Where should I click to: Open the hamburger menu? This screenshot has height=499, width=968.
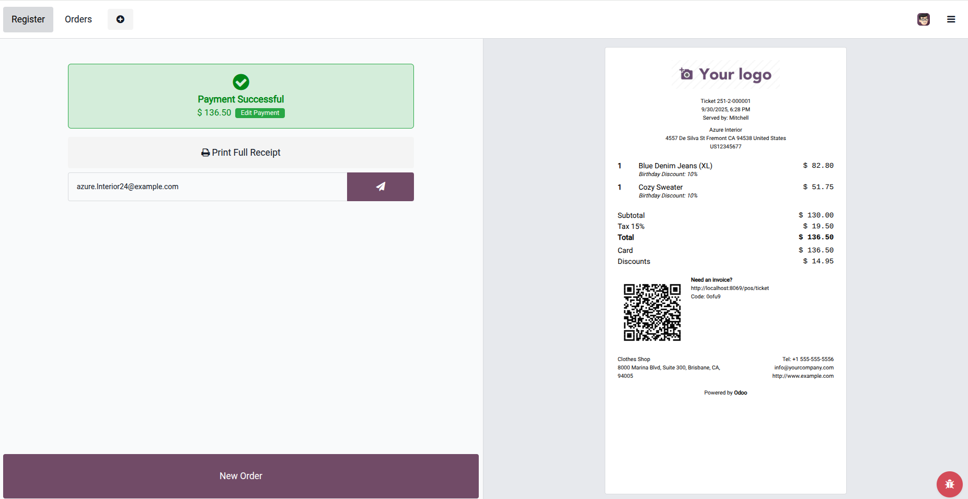(951, 19)
